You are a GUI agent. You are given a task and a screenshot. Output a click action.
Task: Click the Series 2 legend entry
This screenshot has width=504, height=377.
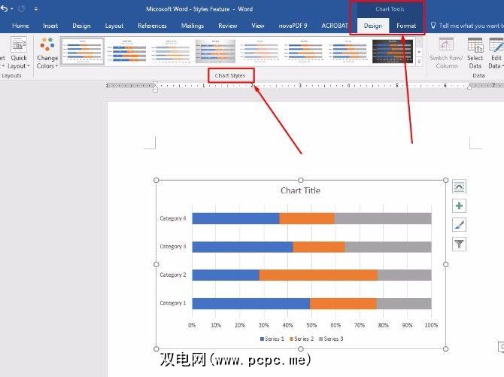302,339
